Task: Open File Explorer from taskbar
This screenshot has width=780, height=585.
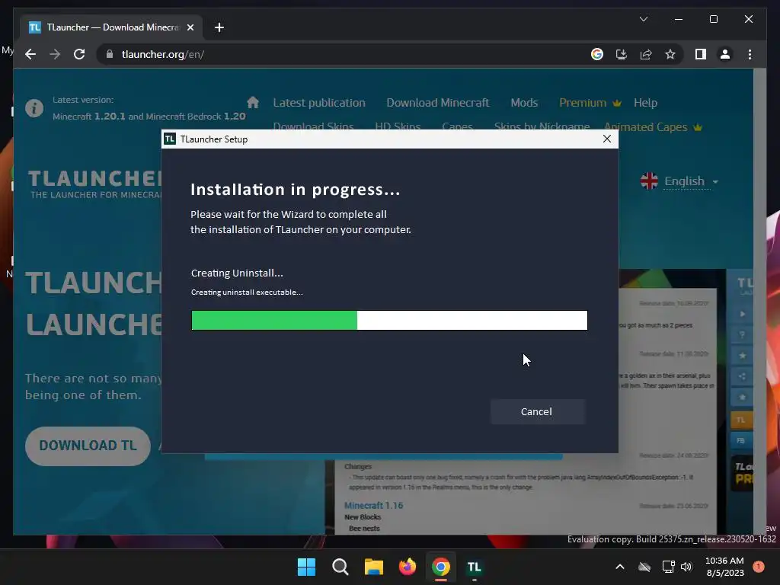Action: pos(373,567)
